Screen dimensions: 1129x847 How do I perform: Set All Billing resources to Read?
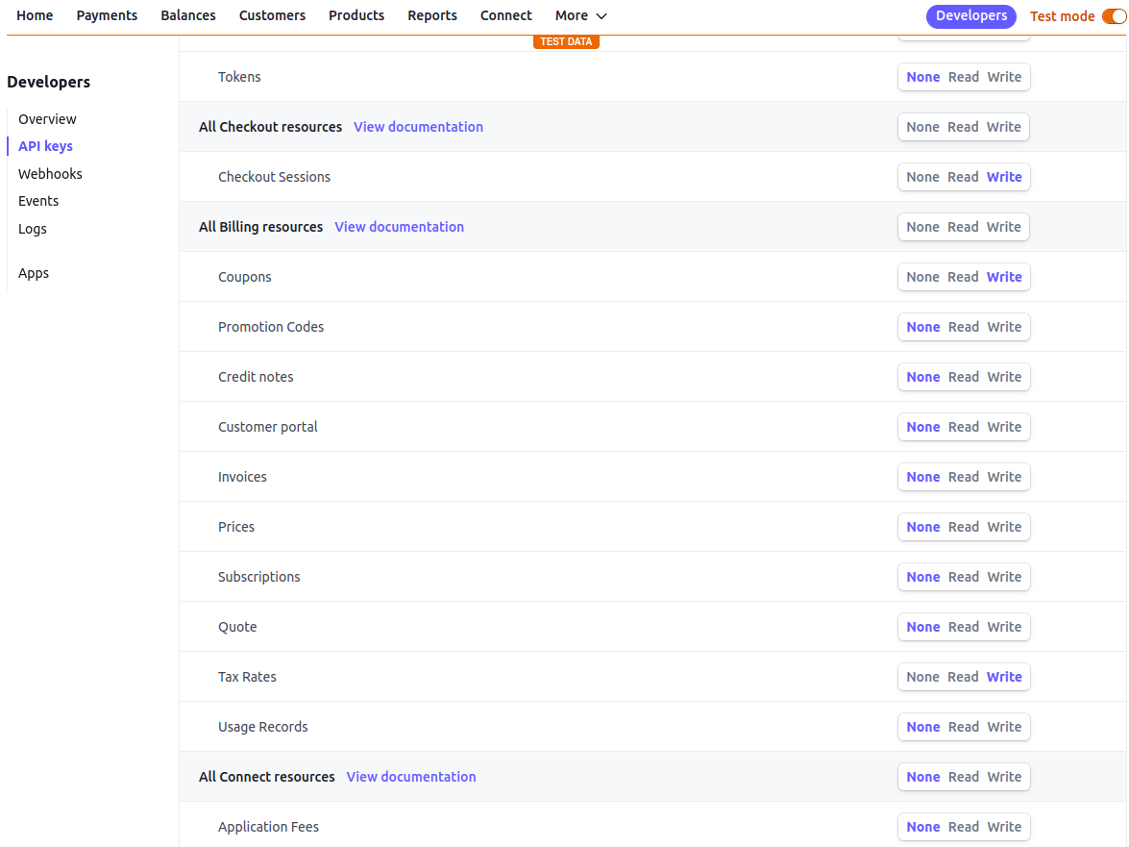tap(964, 227)
